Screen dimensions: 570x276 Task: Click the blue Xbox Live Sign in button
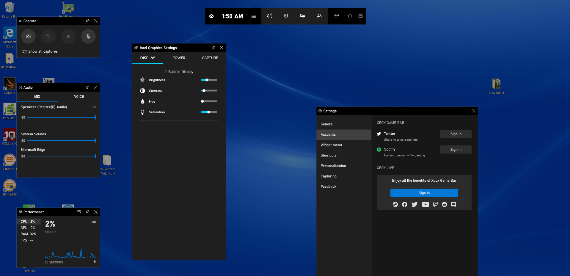click(424, 193)
